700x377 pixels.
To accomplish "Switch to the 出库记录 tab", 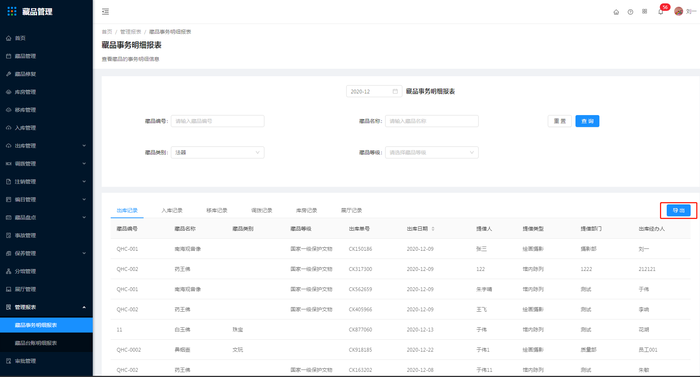I will [x=127, y=210].
